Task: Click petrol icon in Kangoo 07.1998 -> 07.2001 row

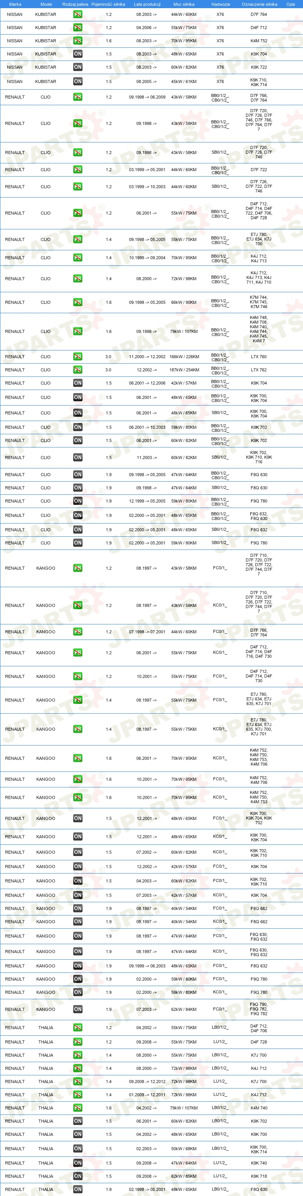Action: pyautogui.click(x=77, y=632)
